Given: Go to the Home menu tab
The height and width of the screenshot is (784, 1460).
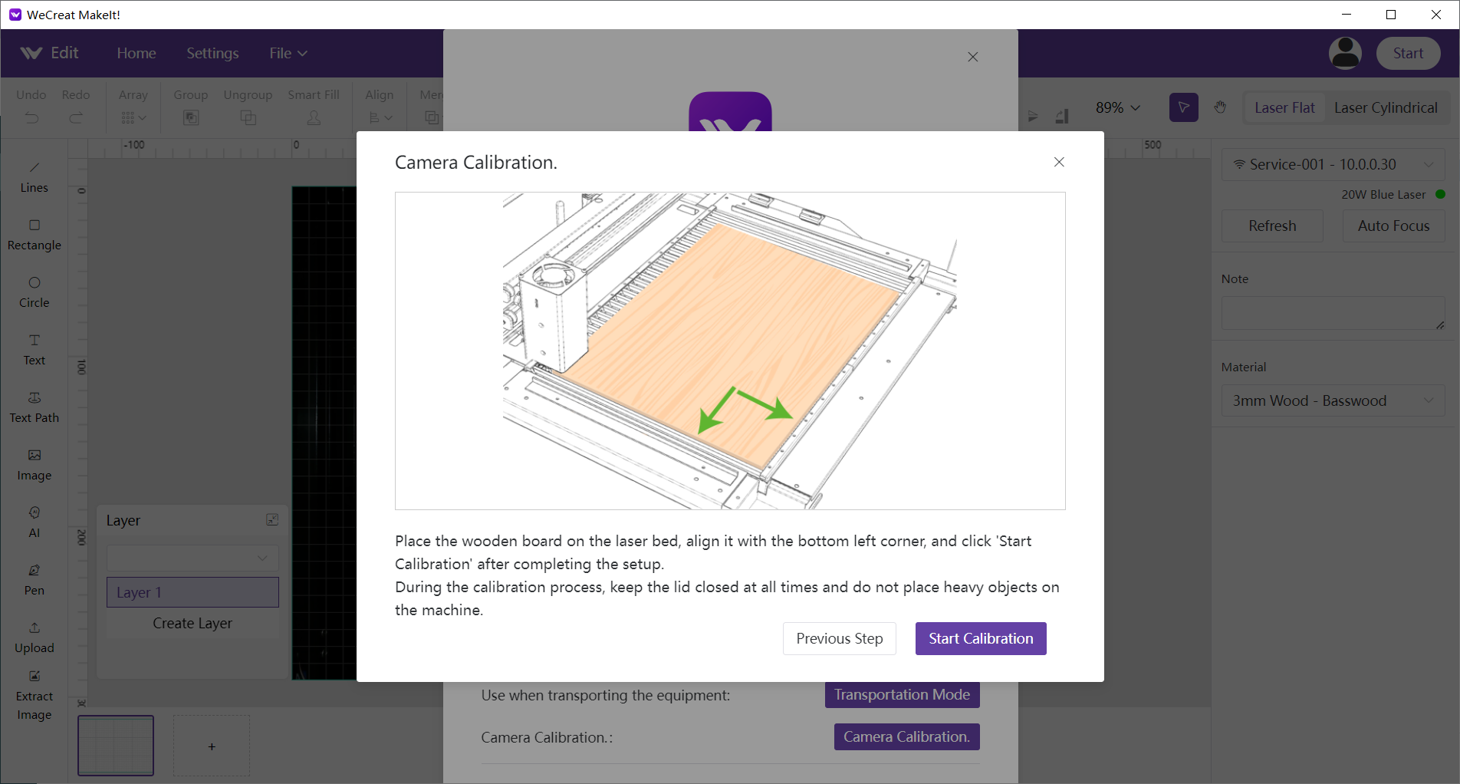Looking at the screenshot, I should 136,53.
